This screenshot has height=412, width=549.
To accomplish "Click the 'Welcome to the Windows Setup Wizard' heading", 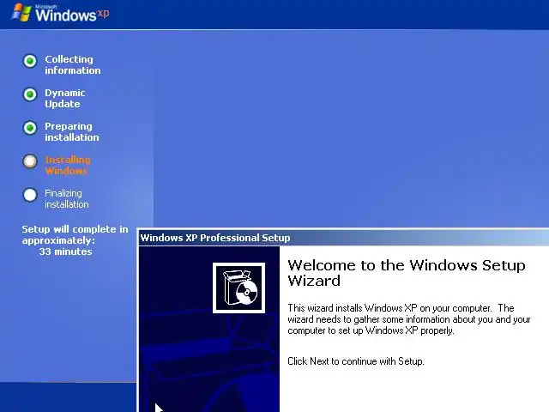I will [407, 273].
